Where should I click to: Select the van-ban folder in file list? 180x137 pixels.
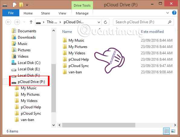pyautogui.click(x=75, y=72)
